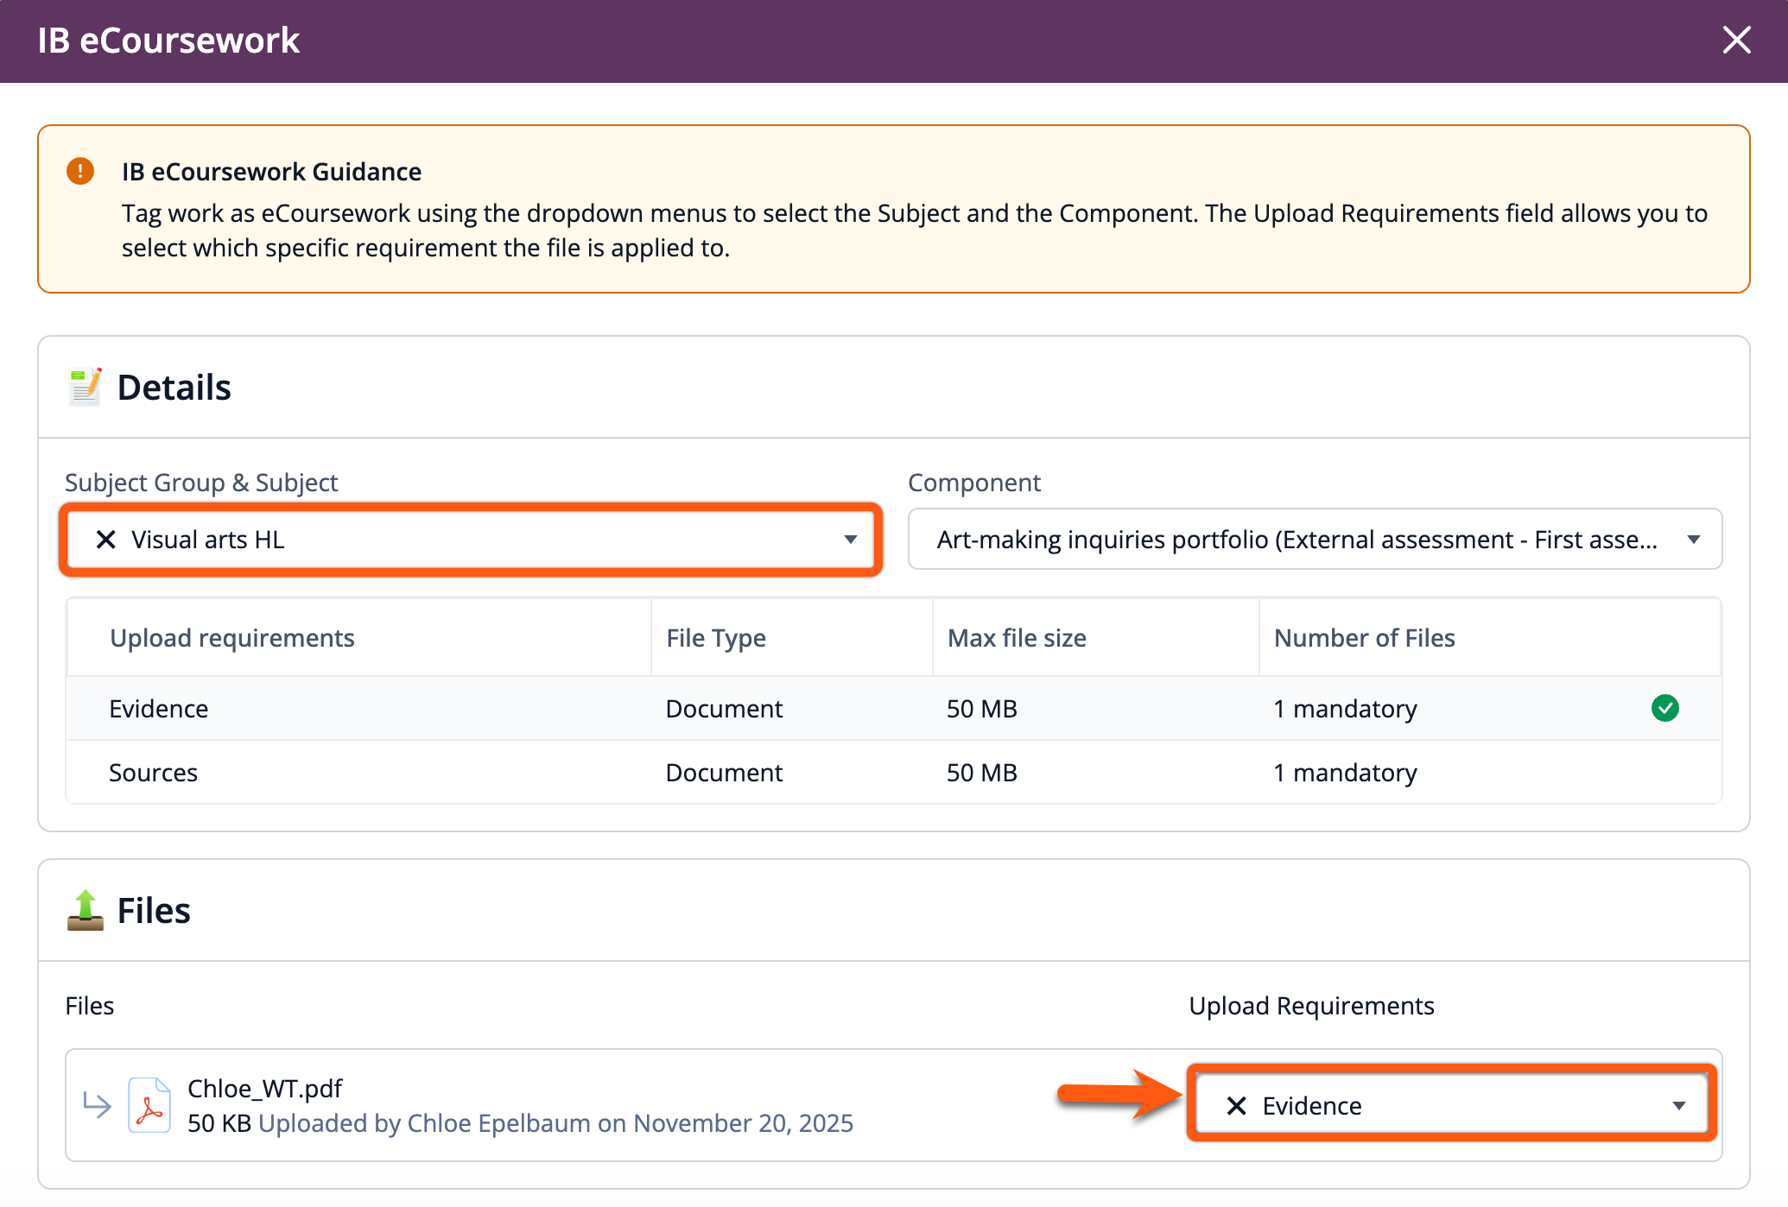This screenshot has width=1788, height=1207.
Task: Open the Chloe_WT.pdf file link
Action: coord(265,1089)
